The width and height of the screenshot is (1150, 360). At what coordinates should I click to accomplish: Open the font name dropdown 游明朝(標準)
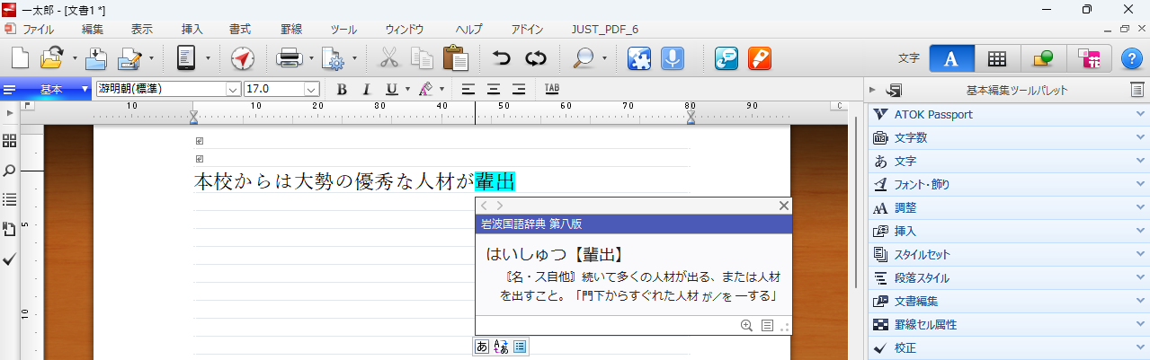(x=233, y=89)
